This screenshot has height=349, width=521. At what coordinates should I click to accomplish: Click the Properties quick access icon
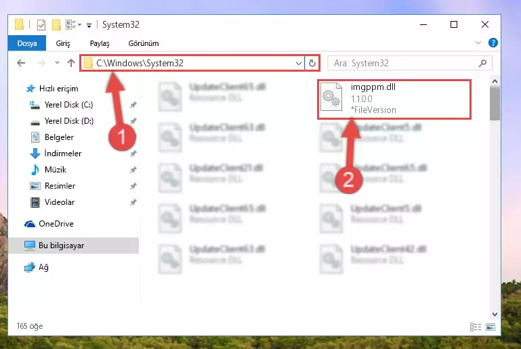point(41,25)
